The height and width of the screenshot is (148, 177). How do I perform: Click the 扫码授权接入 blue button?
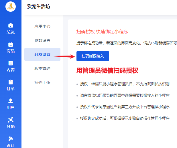point(93,56)
